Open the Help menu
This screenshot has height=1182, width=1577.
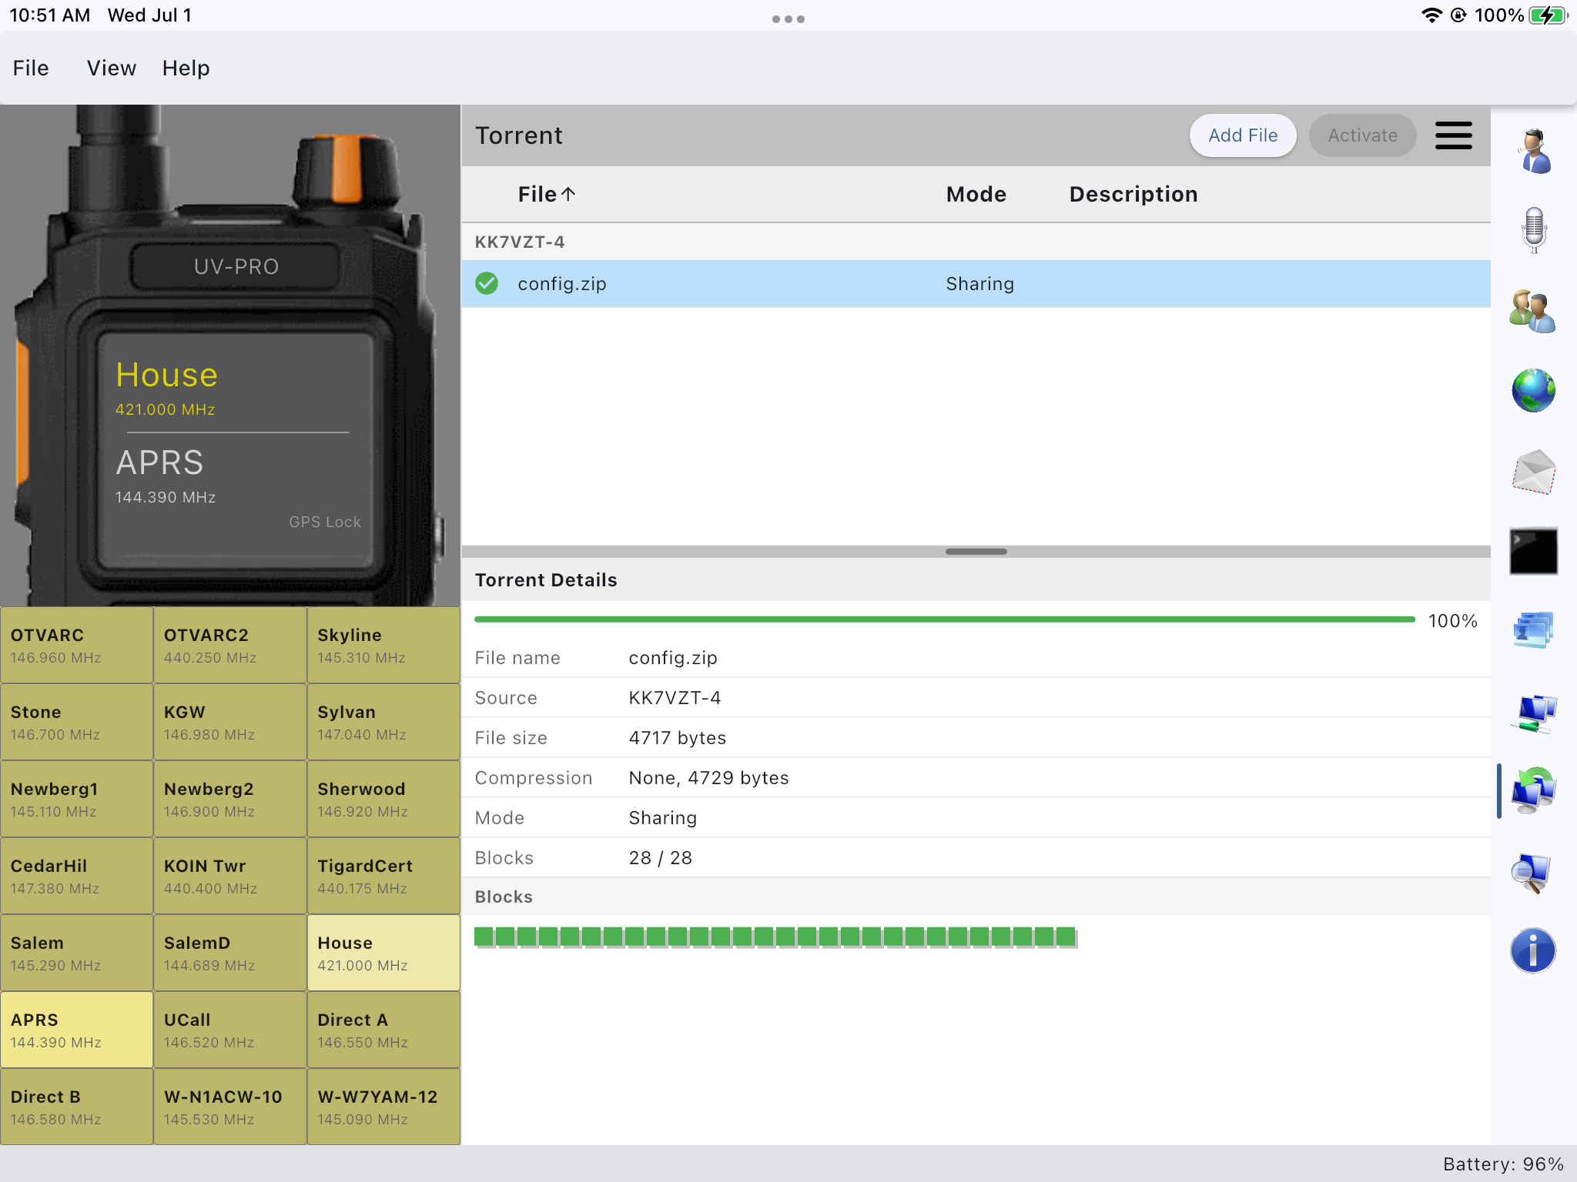(x=186, y=68)
